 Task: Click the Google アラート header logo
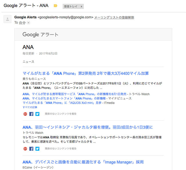[40, 34]
